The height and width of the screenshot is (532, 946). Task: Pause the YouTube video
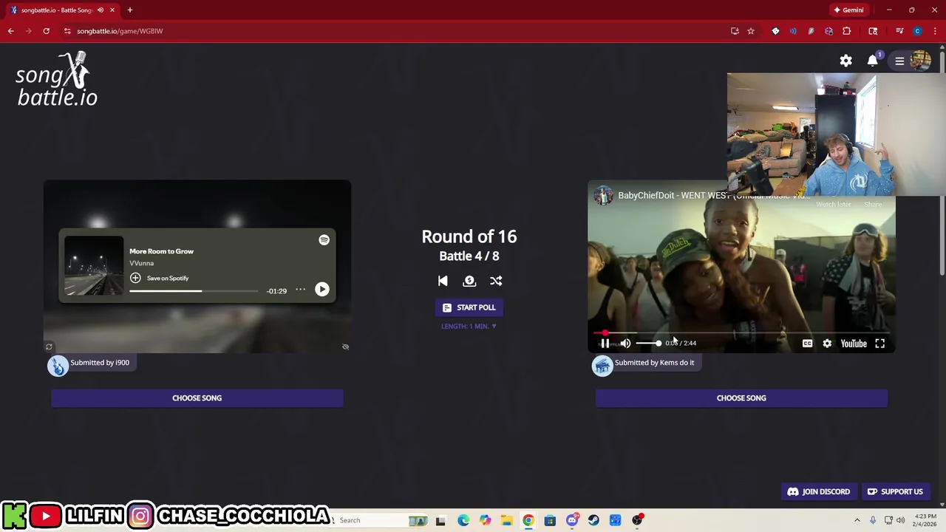[605, 343]
